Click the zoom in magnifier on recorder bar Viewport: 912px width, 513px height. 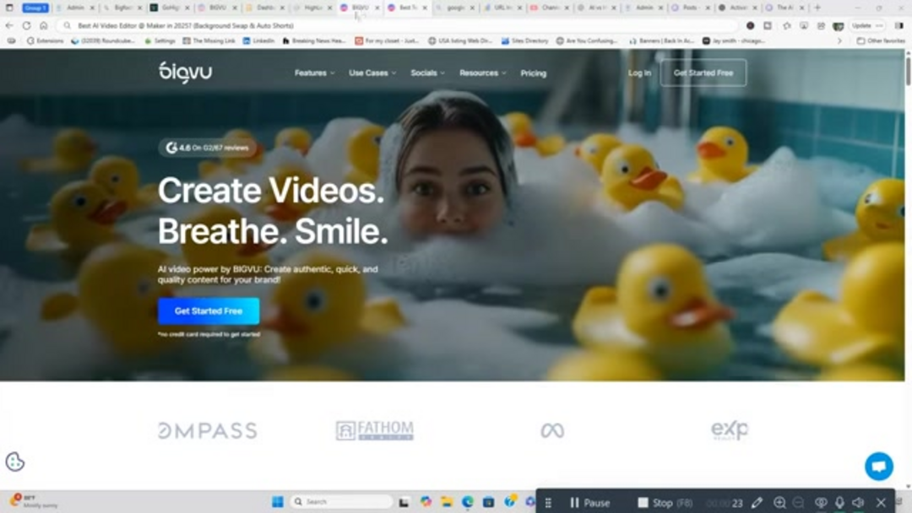(x=779, y=503)
